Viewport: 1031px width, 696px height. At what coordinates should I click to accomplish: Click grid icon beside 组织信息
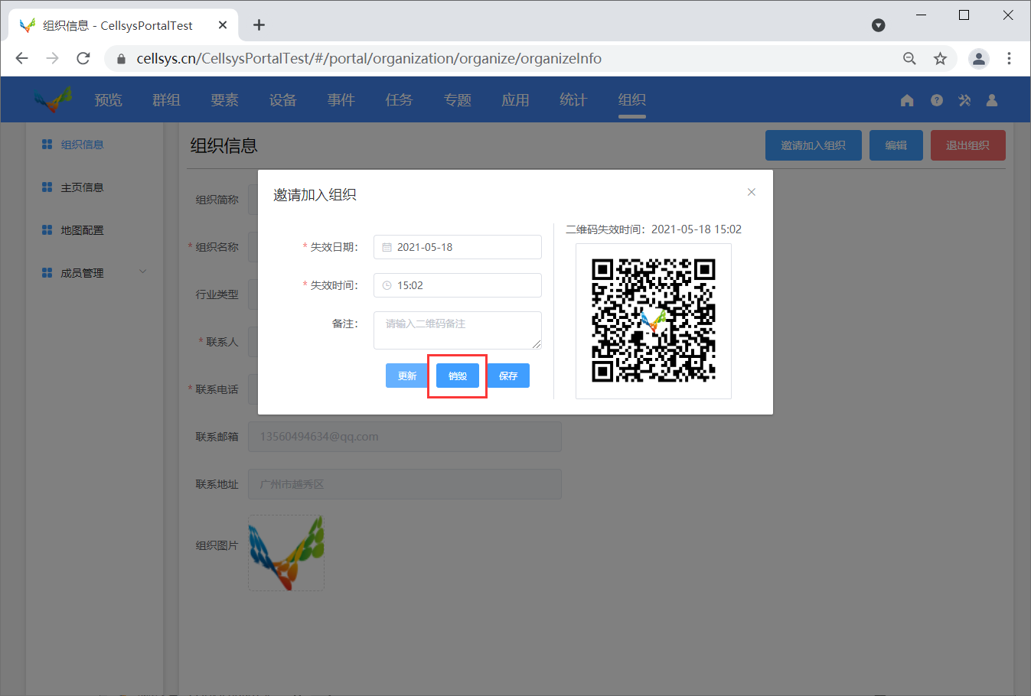coord(47,145)
